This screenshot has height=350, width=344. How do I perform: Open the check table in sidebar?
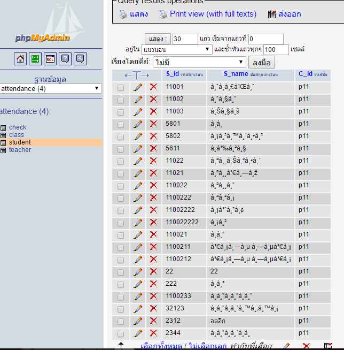[x=18, y=127]
